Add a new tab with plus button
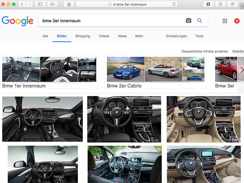Image resolution: width=244 pixels, height=183 pixels. click(x=242, y=6)
